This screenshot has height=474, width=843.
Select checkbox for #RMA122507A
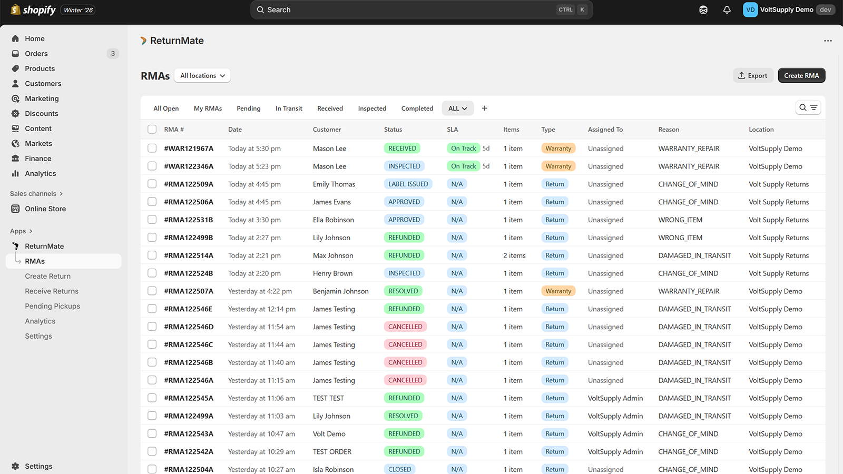click(x=152, y=291)
